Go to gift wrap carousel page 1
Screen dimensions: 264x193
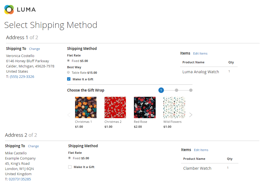pos(161,90)
